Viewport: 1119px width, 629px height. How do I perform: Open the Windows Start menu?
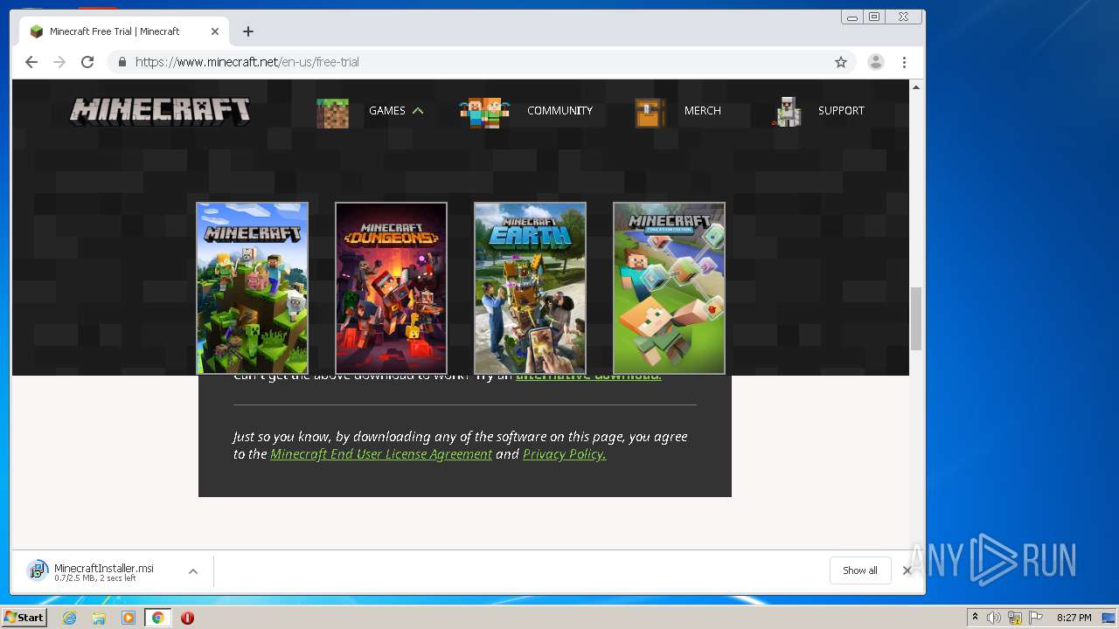pos(24,618)
